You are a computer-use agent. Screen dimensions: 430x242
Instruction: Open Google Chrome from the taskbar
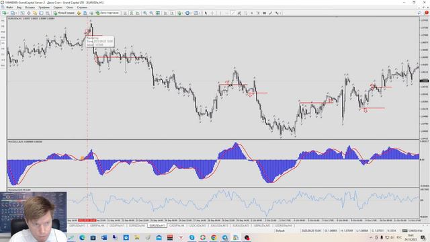[214, 237]
